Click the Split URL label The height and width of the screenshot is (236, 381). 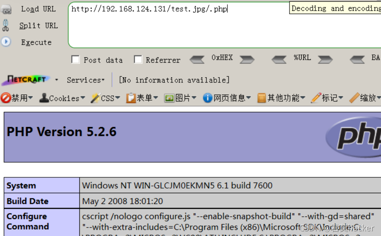[x=39, y=25]
